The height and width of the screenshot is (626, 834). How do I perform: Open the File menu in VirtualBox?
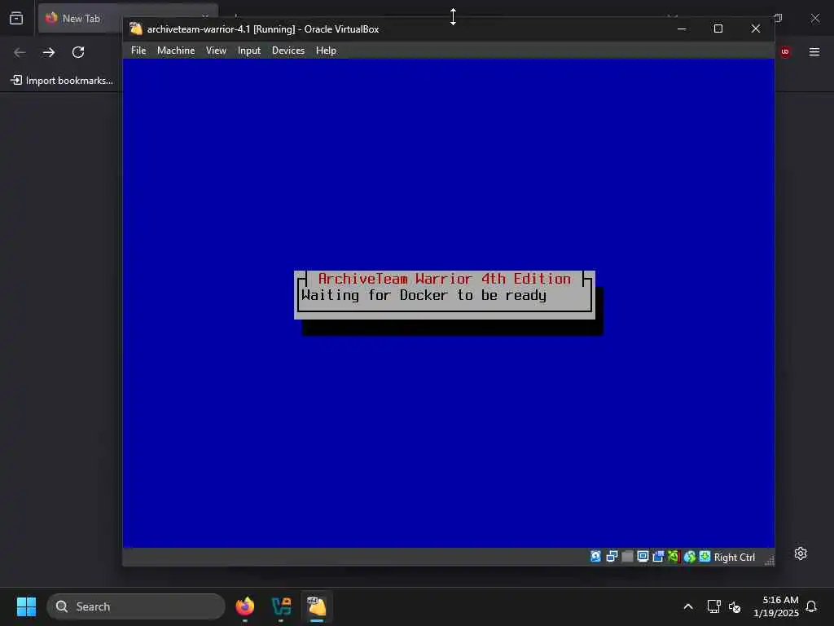click(138, 51)
